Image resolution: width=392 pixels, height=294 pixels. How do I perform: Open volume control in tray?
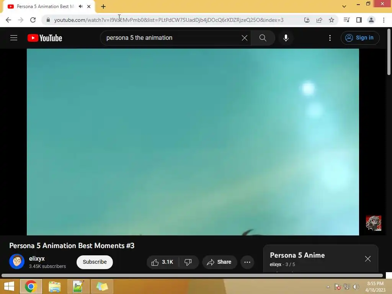click(356, 287)
